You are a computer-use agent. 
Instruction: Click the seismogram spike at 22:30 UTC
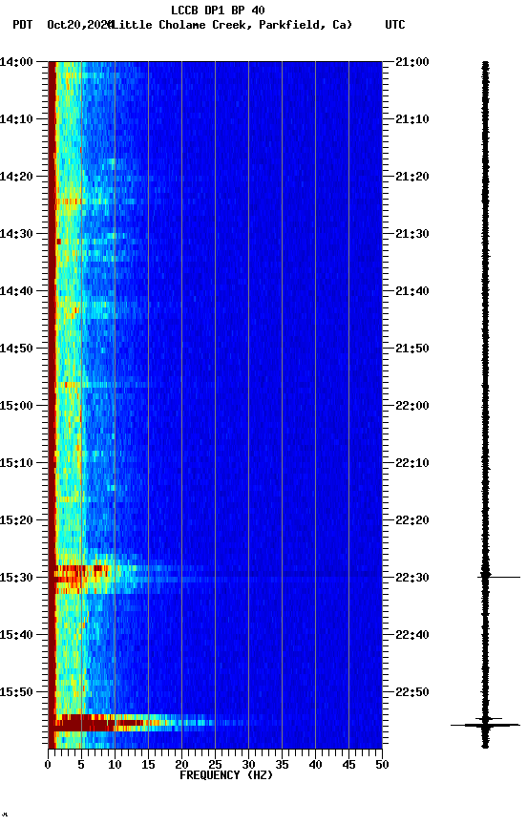(498, 577)
